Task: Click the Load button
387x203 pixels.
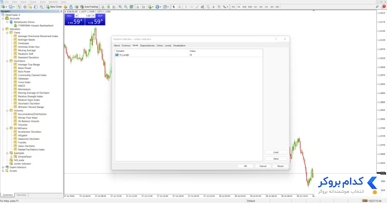Action: (x=276, y=152)
